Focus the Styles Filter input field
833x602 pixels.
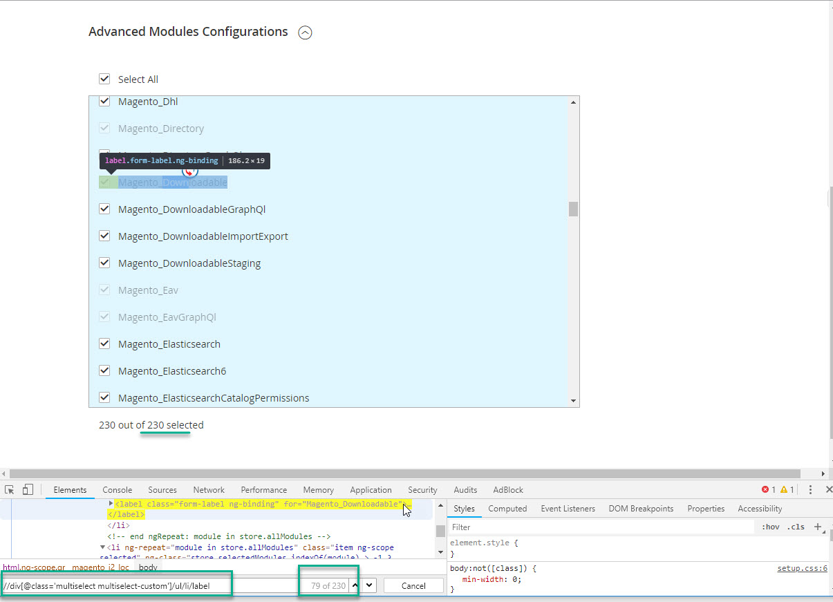click(601, 527)
